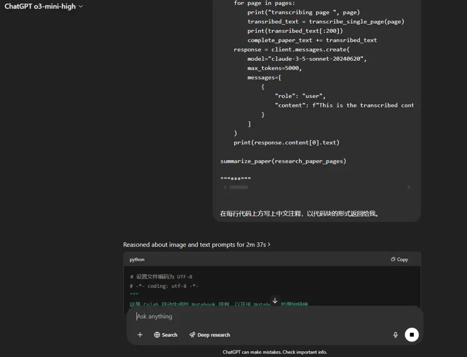Click the code scrollbar's left arrow
Screen dimensions: 467x357
(x=225, y=187)
